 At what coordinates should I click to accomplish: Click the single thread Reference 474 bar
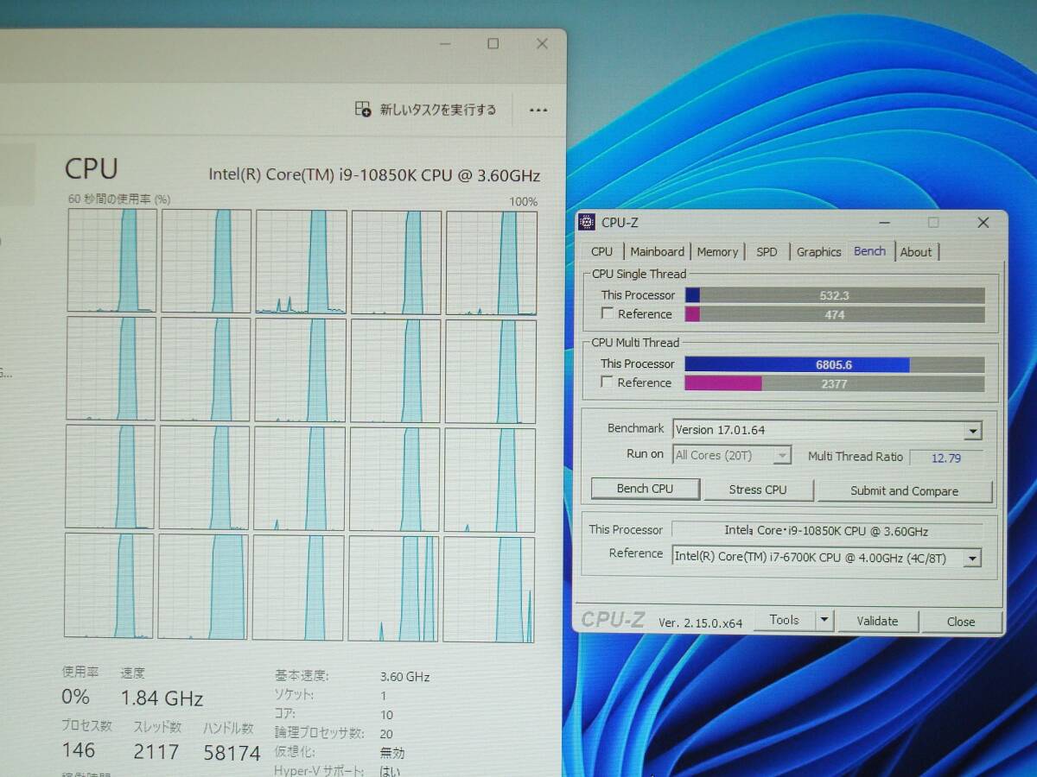pyautogui.click(x=835, y=315)
